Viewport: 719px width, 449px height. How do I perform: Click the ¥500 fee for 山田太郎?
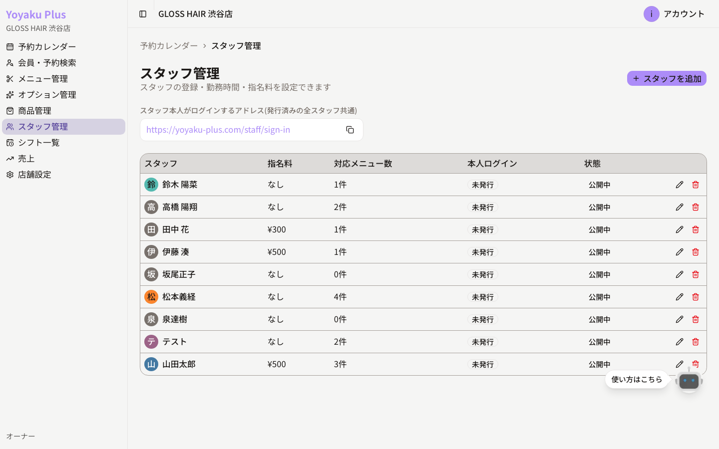(x=277, y=364)
